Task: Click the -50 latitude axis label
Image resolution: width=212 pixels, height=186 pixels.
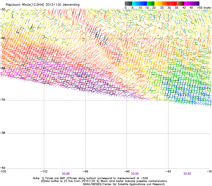Action: click(3, 9)
